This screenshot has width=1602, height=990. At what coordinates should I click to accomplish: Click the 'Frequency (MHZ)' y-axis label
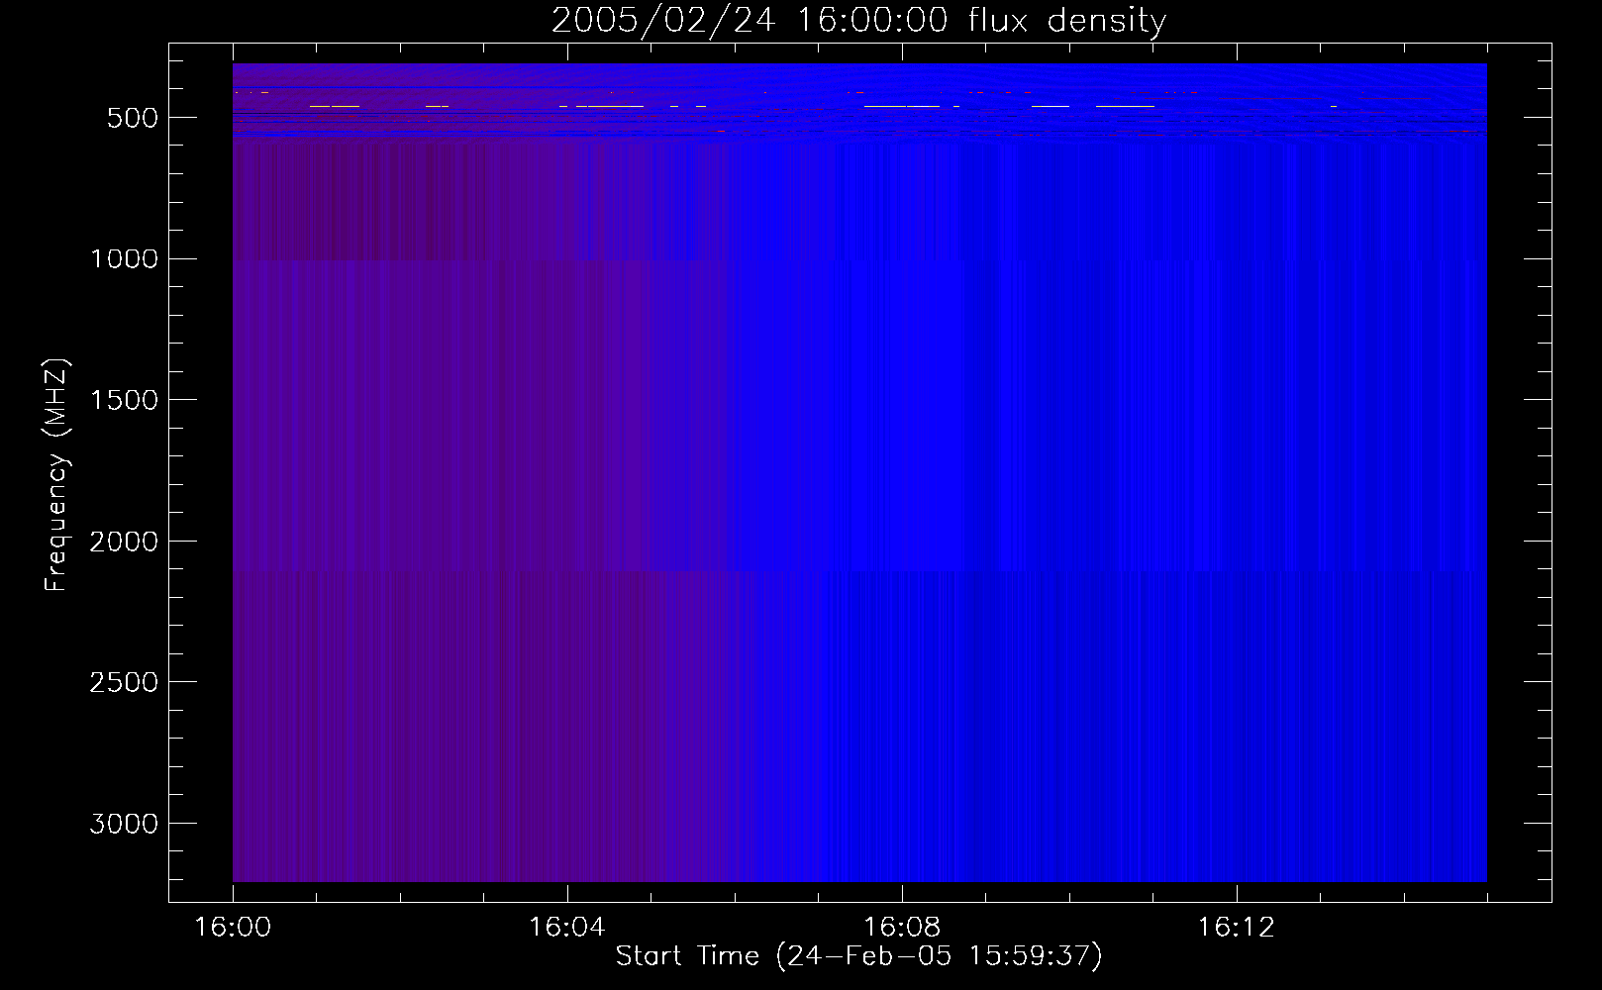coord(57,475)
